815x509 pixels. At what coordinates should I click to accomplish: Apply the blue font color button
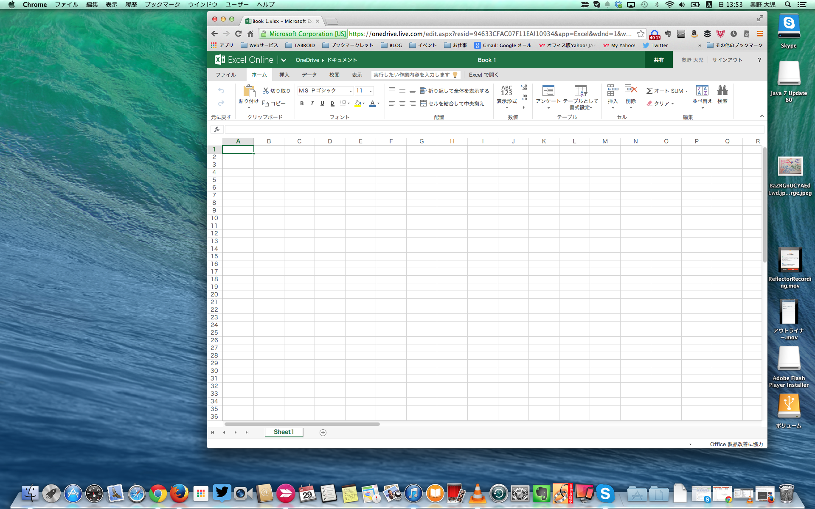pos(373,103)
